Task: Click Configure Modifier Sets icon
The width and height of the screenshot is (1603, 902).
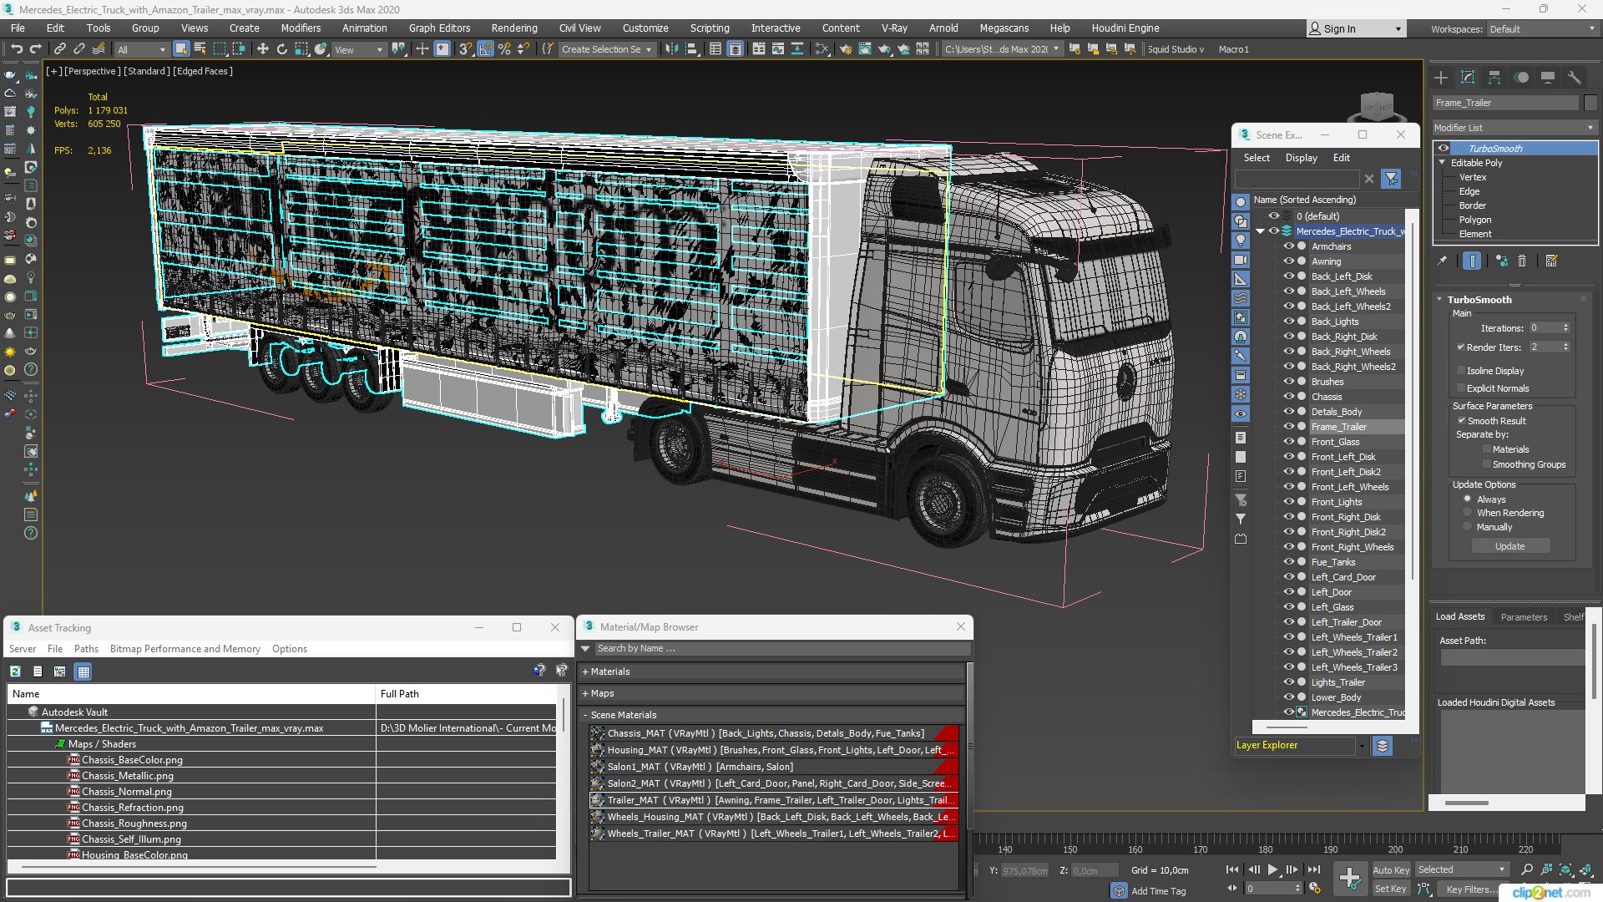Action: point(1552,261)
